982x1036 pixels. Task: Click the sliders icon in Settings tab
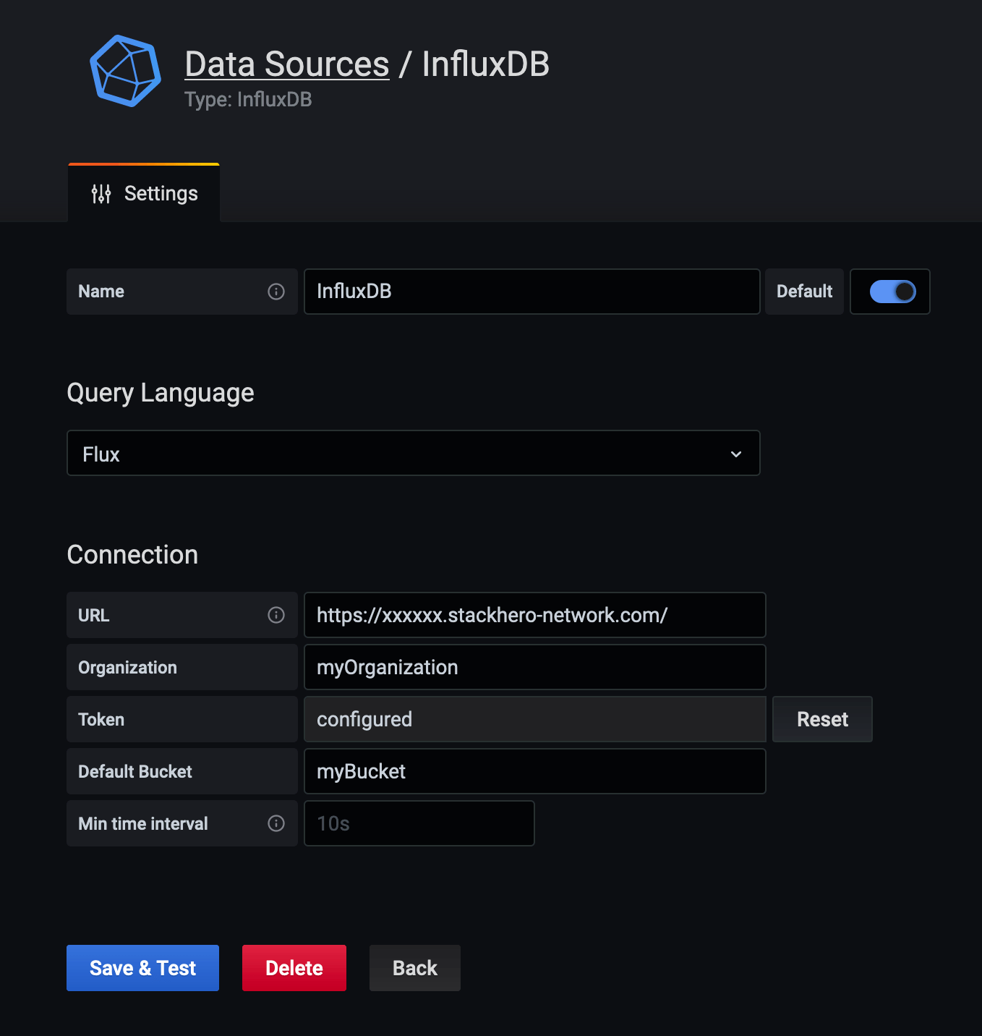pos(101,194)
